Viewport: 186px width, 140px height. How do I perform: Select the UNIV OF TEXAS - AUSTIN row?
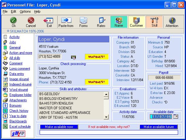pos(71,117)
